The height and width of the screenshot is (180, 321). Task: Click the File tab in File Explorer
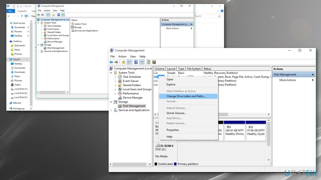[x=10, y=11]
